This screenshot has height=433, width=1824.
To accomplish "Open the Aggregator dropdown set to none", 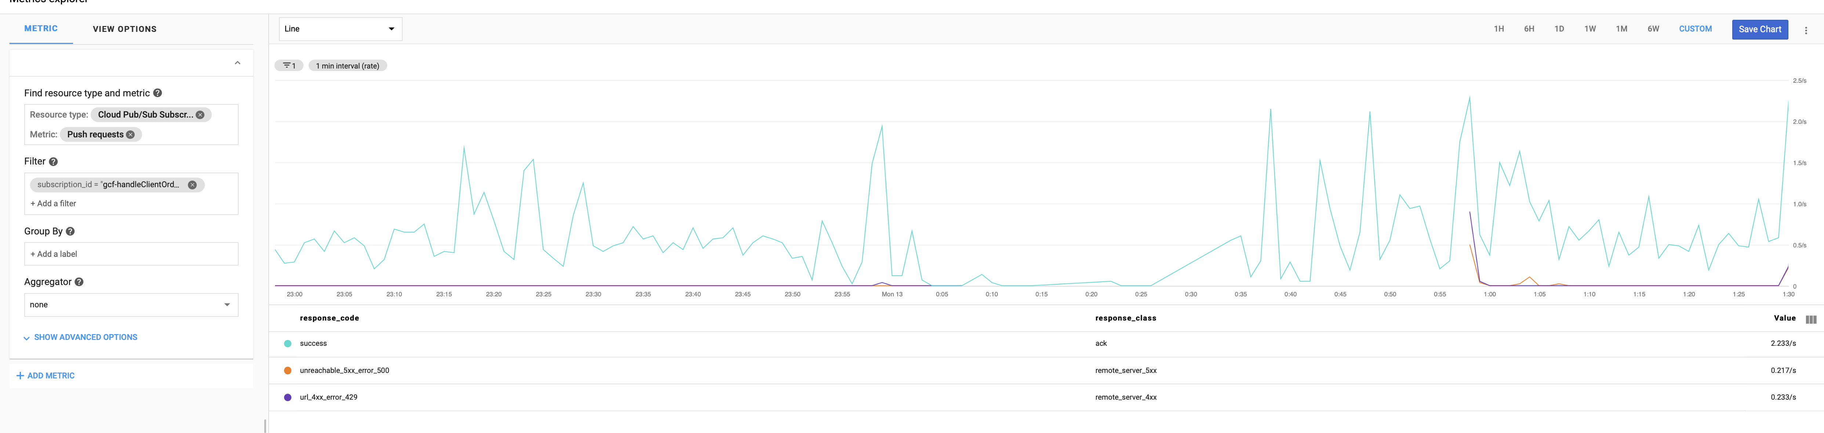I will pyautogui.click(x=130, y=304).
